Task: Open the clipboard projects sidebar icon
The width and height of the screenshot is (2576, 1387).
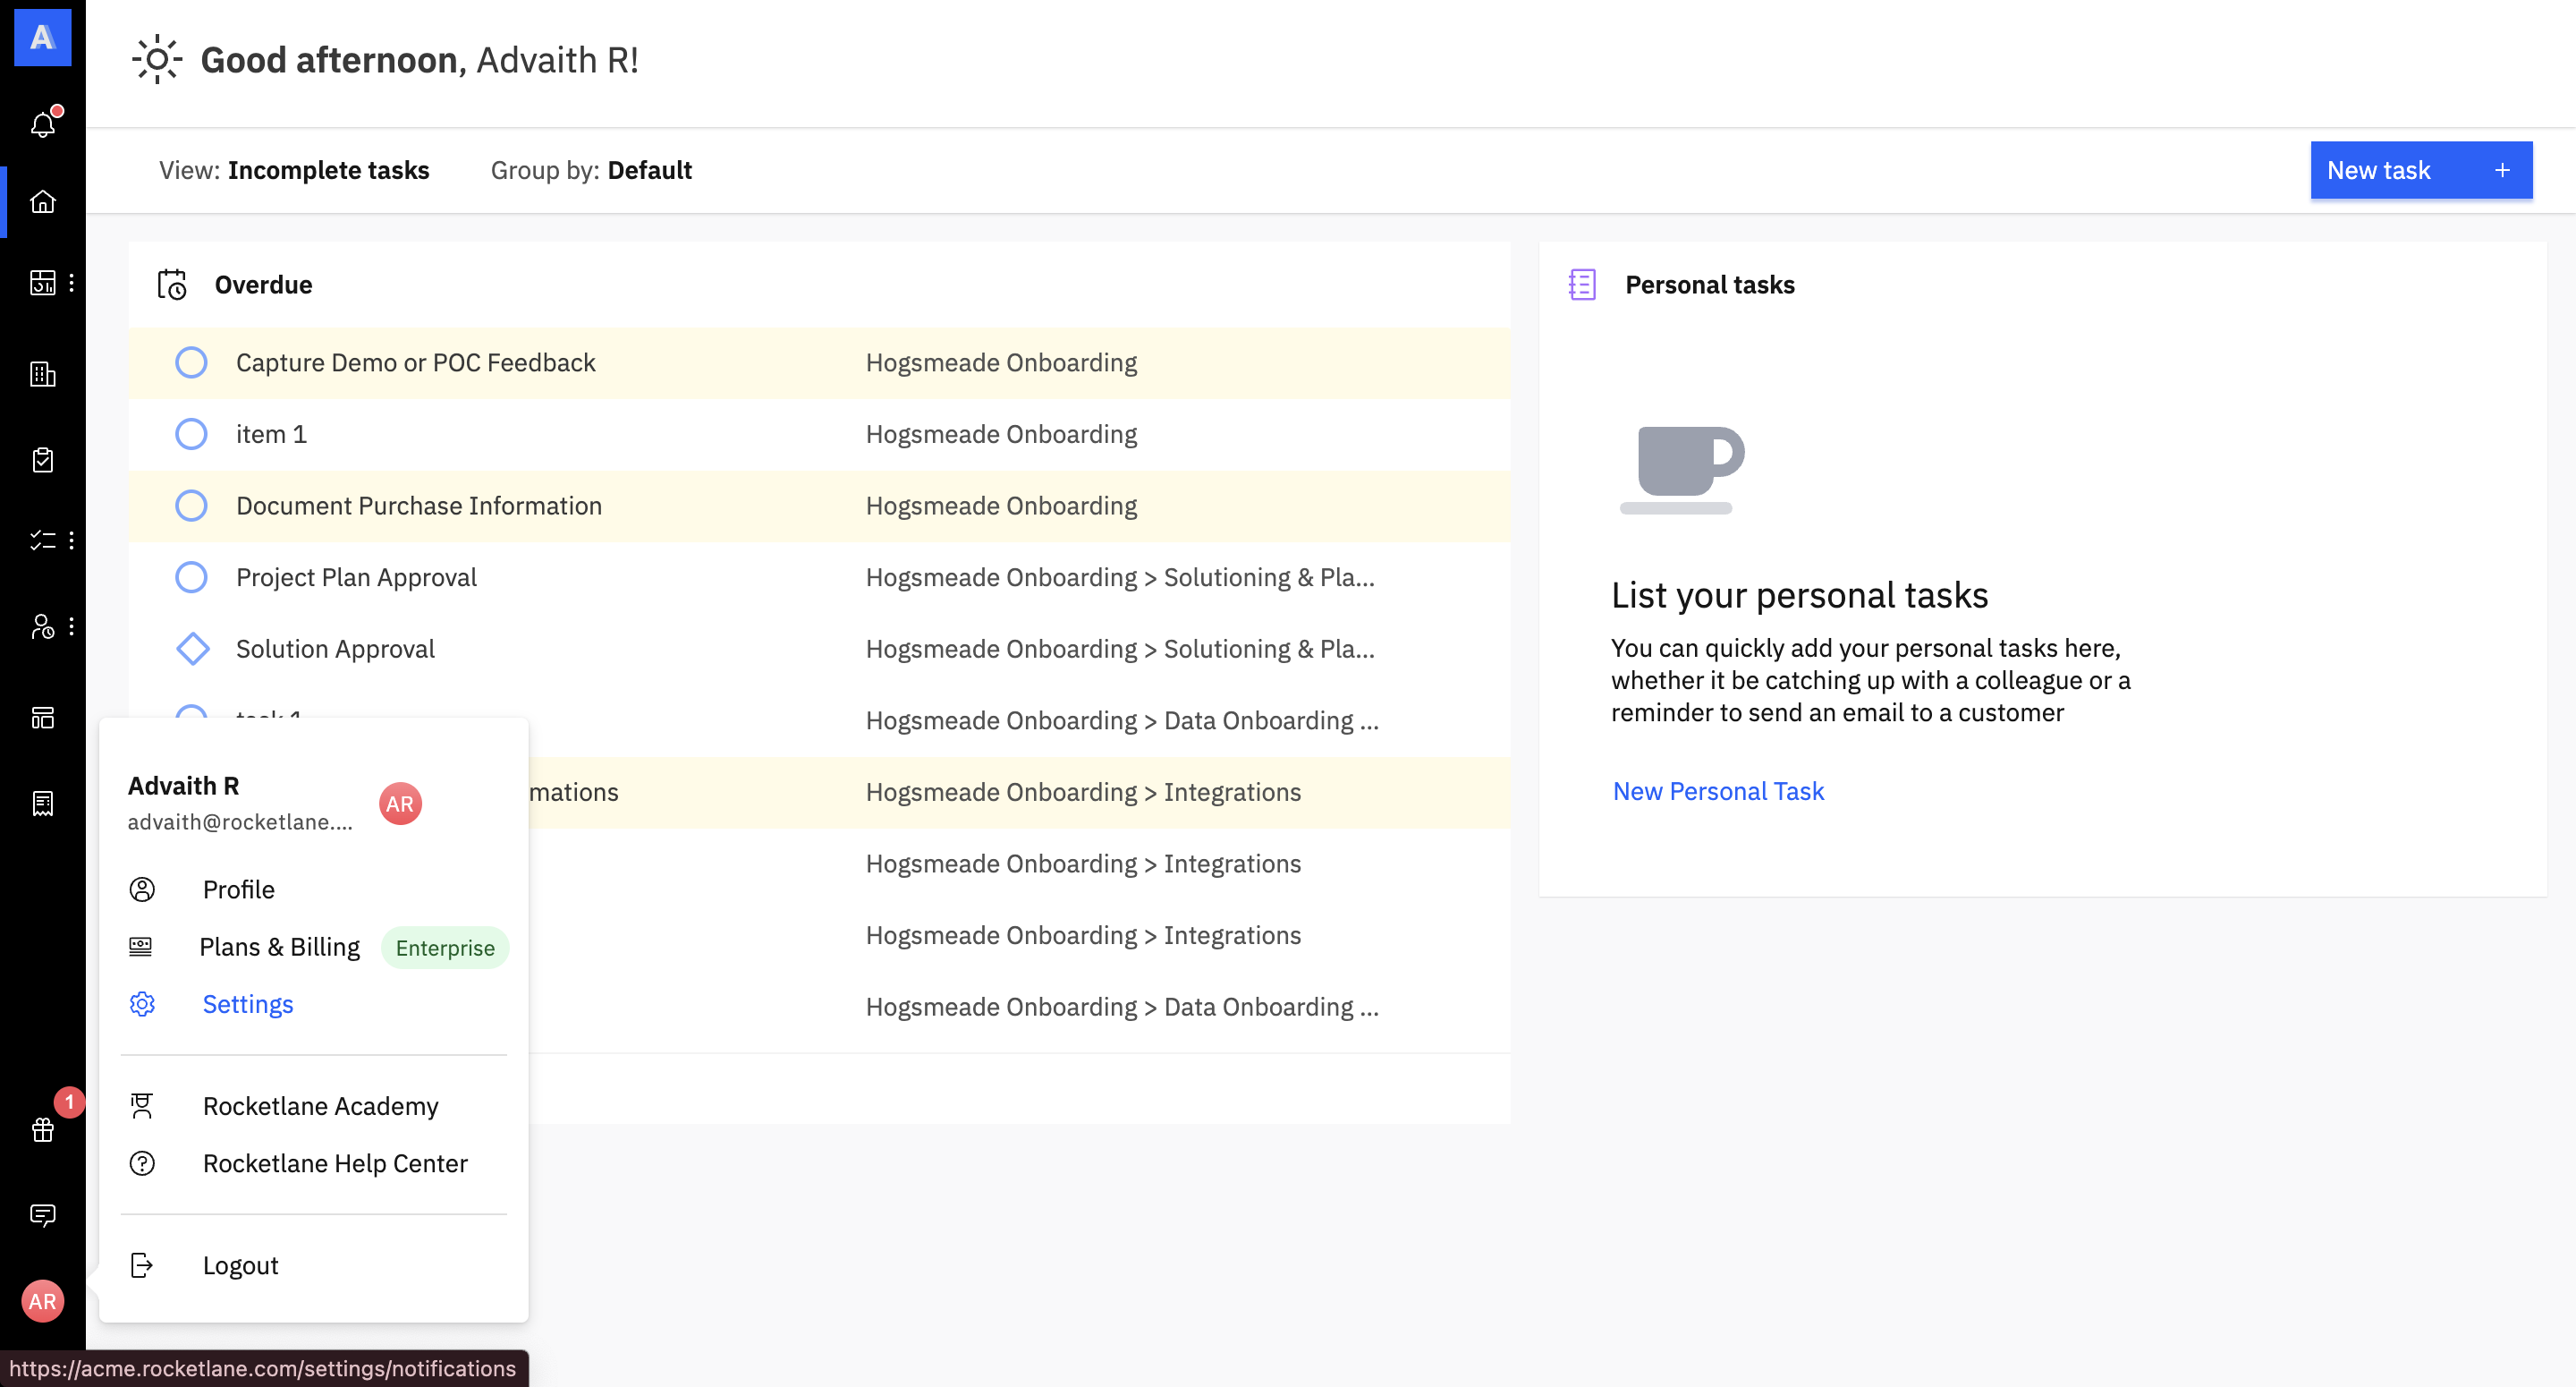Action: pos(43,459)
